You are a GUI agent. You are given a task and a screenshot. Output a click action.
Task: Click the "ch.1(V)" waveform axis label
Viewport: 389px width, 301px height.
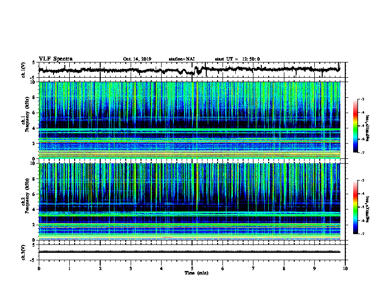pos(23,70)
